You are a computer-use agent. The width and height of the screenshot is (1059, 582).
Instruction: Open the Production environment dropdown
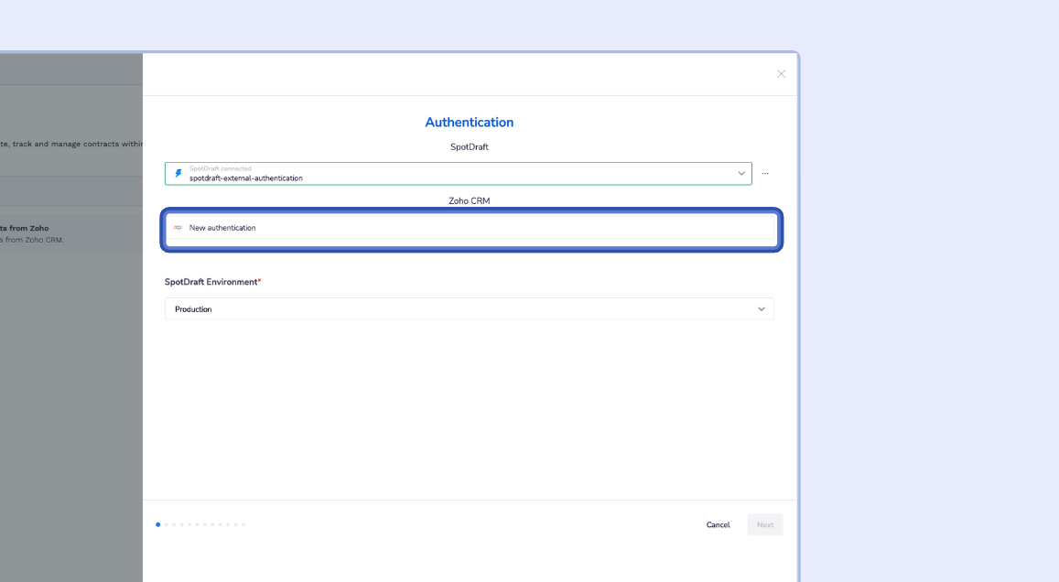click(458, 309)
